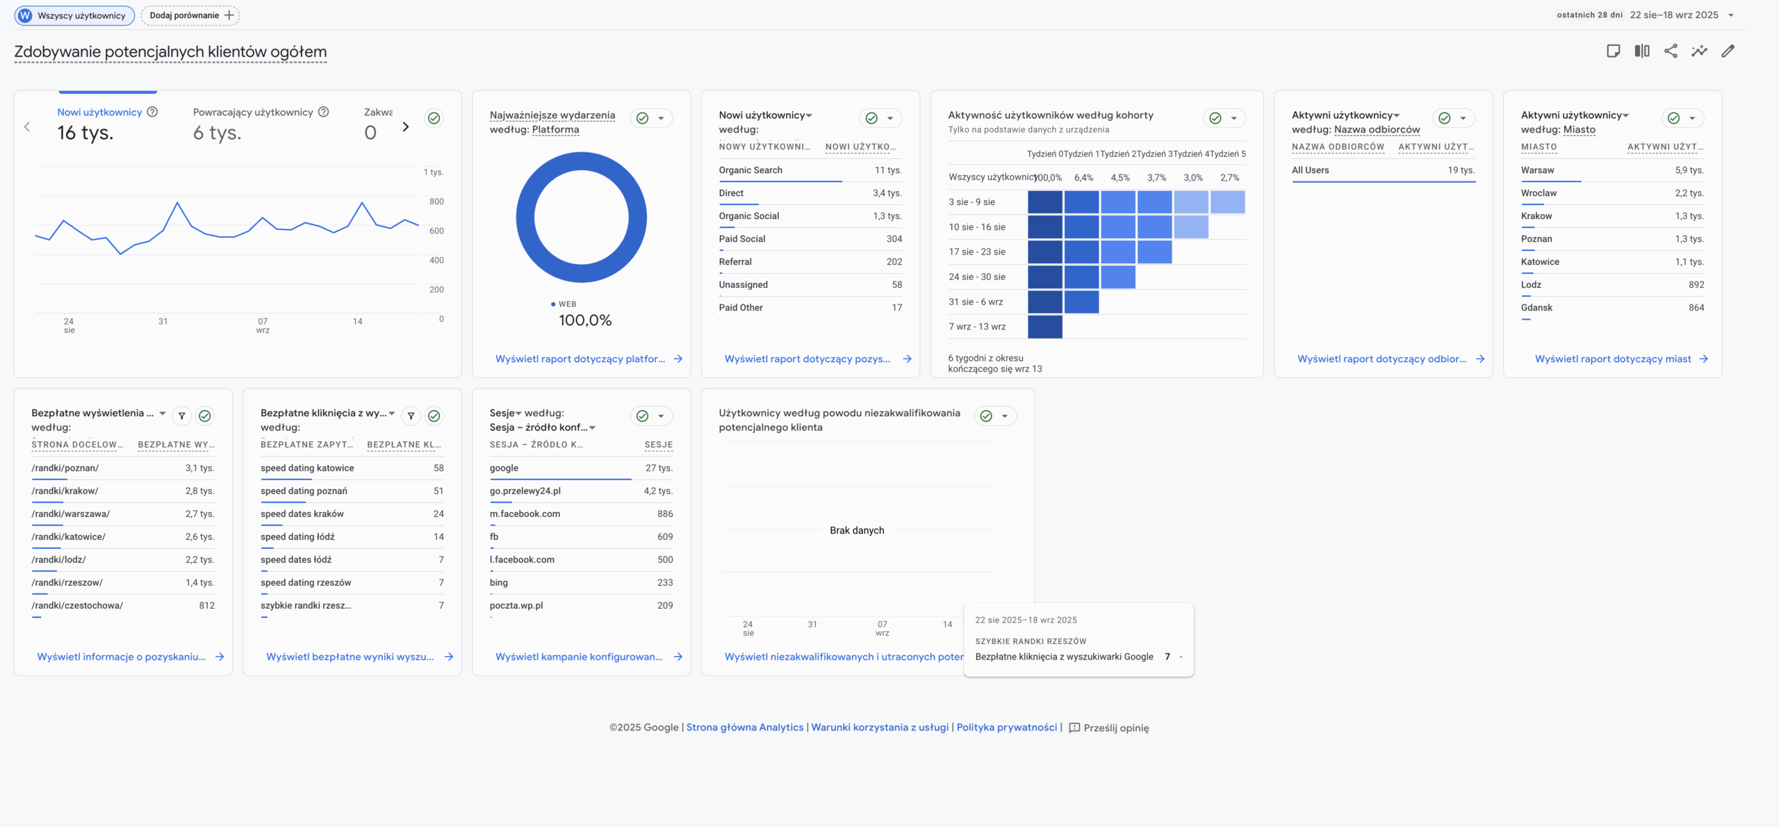Click the data quality checkmark on the Sesje card
The image size is (1779, 827).
641,416
